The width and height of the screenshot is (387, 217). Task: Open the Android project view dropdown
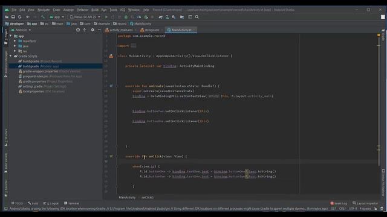point(21,30)
